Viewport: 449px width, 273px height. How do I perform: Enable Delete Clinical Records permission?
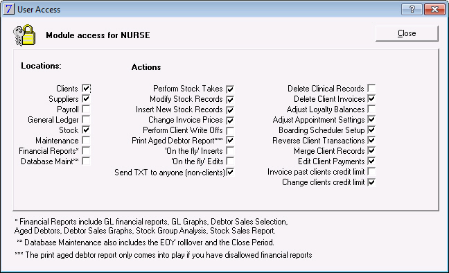point(371,88)
